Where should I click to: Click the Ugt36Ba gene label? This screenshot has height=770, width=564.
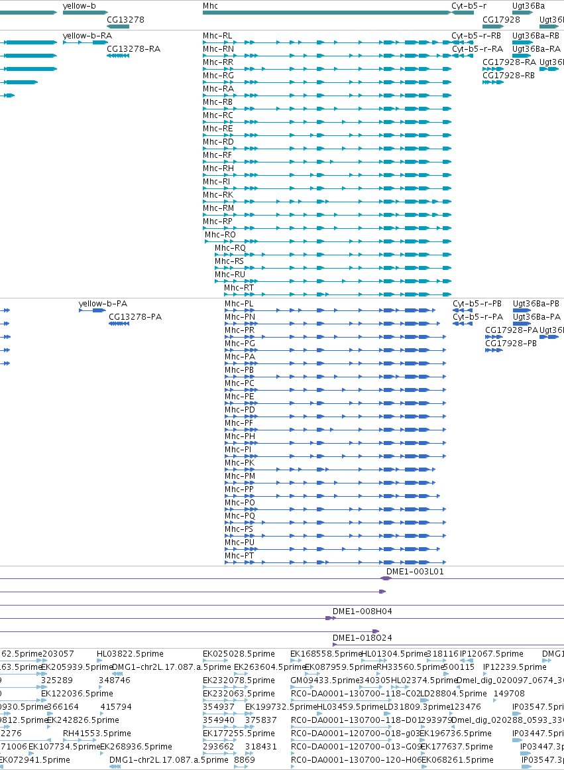click(529, 6)
